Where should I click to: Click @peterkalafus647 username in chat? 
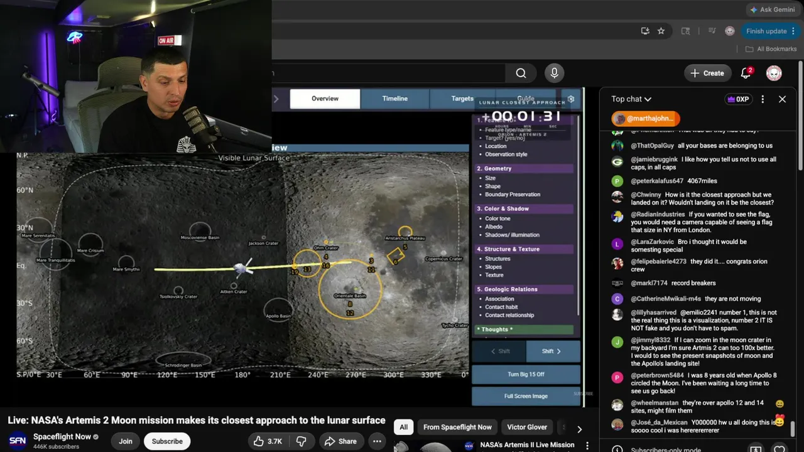pyautogui.click(x=657, y=181)
